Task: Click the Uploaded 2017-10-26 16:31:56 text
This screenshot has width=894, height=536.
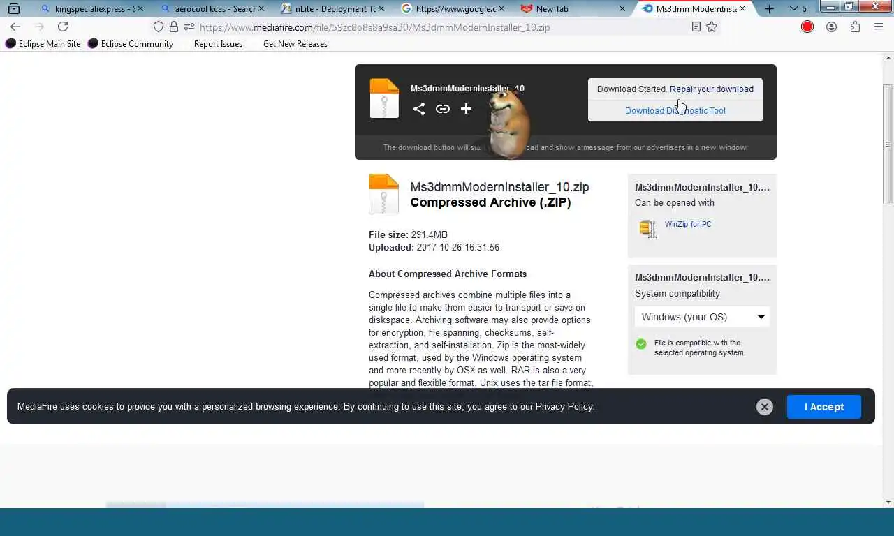Action: (434, 247)
